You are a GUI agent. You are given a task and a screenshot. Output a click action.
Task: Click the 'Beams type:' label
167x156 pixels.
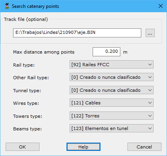pyautogui.click(x=27, y=129)
